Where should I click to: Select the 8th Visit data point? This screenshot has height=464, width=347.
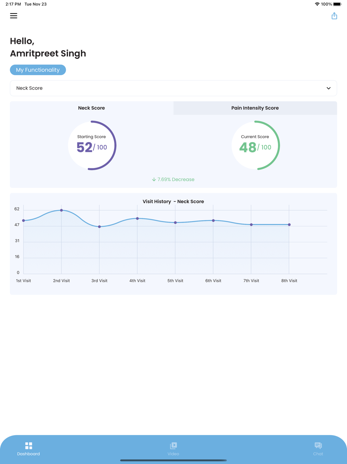point(289,225)
